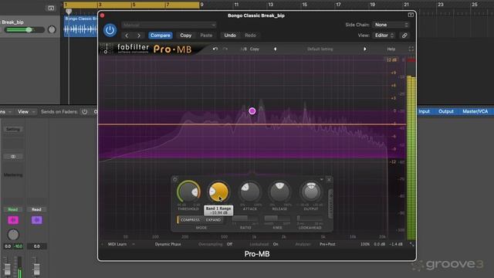Toggle full screen mode icon in Pro-MB
Viewport: 494px width, 278px height.
(x=411, y=49)
